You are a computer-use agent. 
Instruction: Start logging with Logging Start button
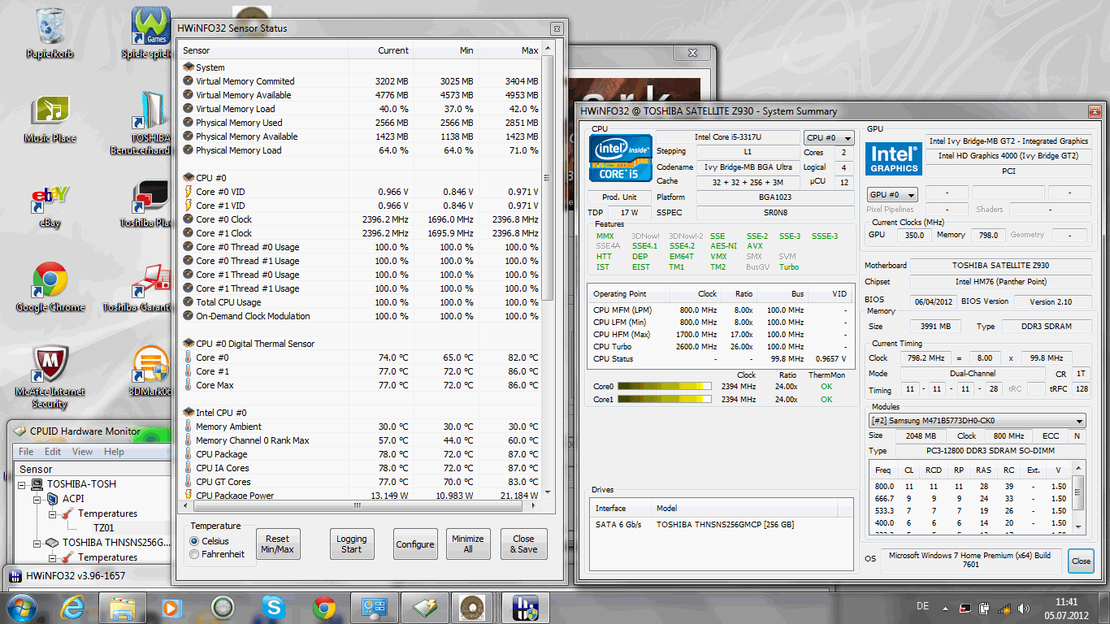point(351,544)
